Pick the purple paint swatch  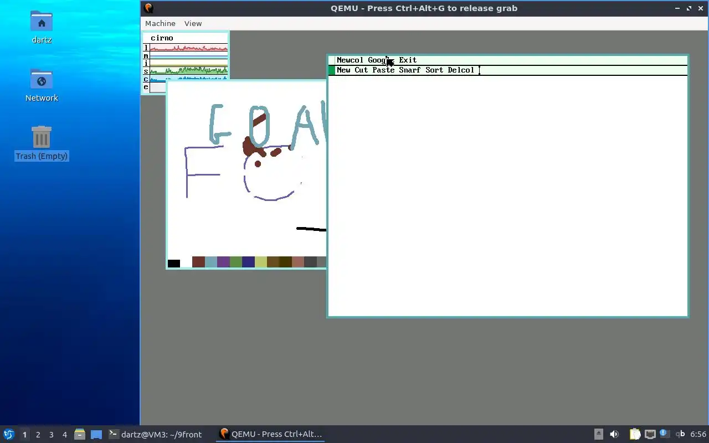(x=223, y=262)
